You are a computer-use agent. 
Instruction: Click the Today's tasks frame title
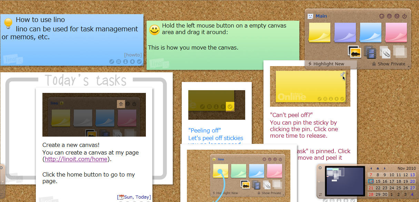pyautogui.click(x=86, y=81)
